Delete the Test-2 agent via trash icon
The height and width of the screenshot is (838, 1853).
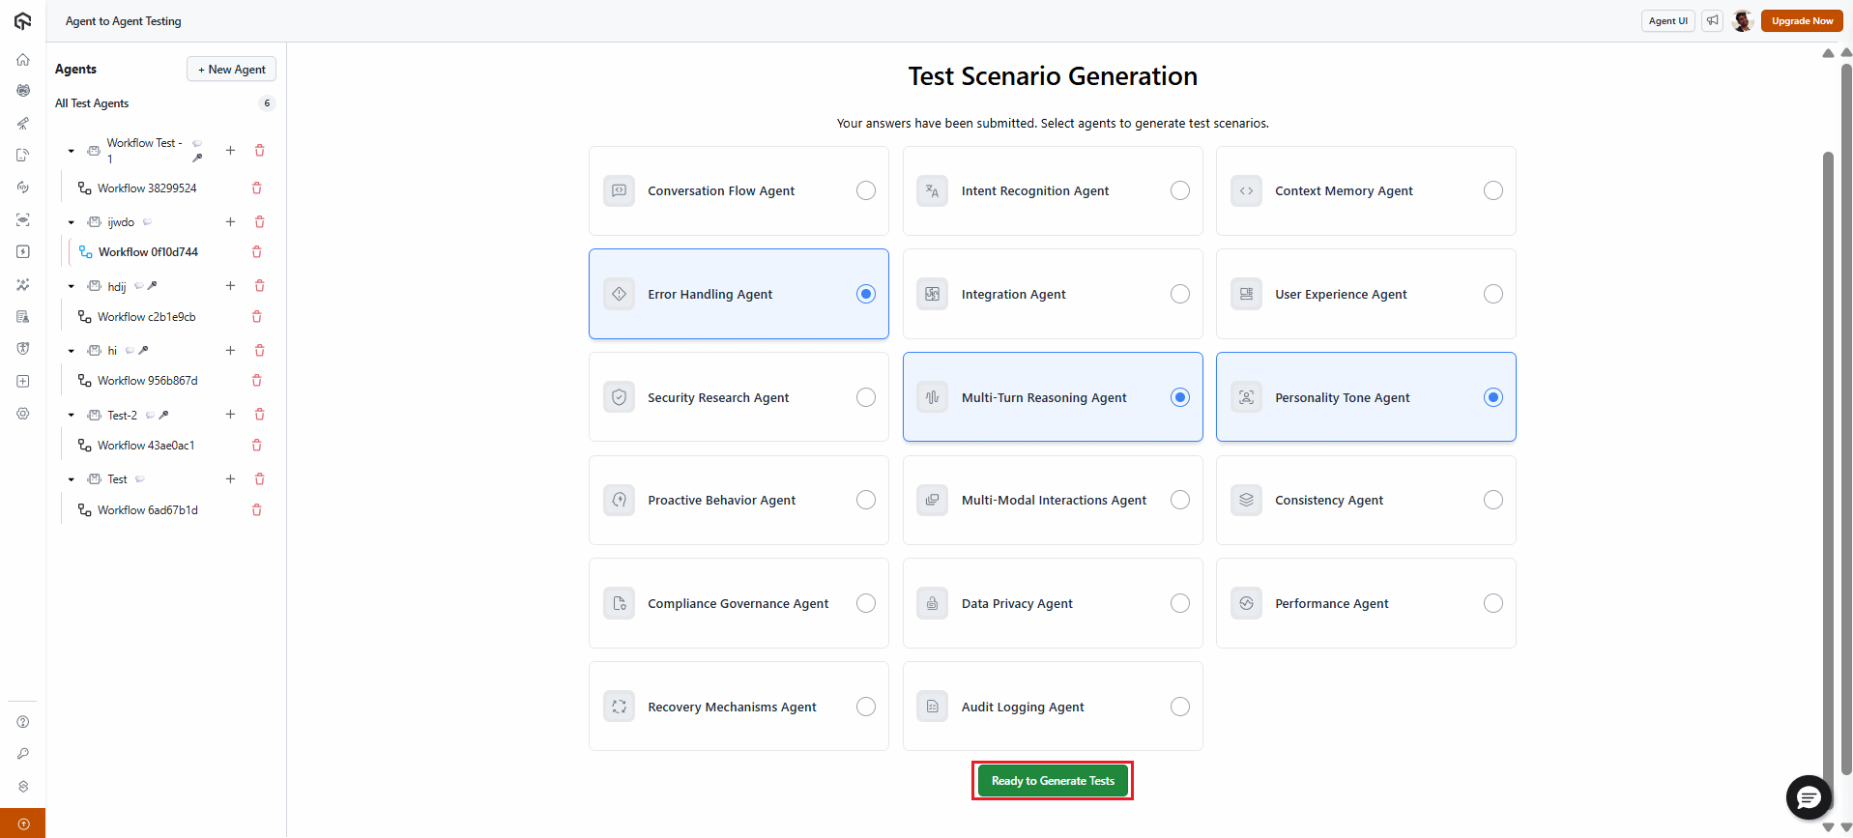(259, 415)
